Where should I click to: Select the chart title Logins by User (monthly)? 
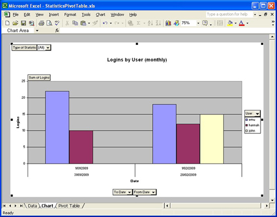coord(137,60)
